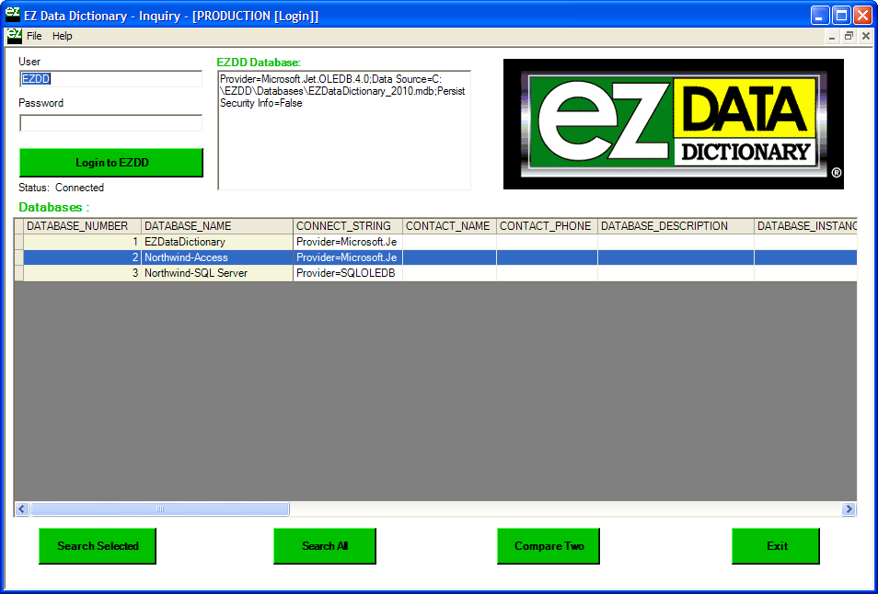Click the EZ Data Dictionary logo image
878x594 pixels.
pyautogui.click(x=673, y=124)
